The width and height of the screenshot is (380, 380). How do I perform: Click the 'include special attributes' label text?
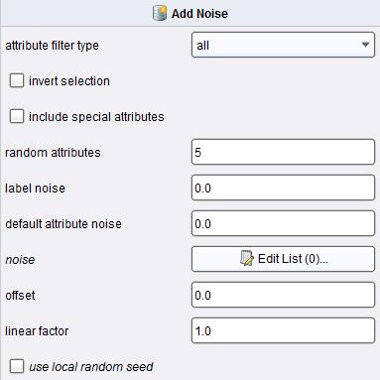96,117
